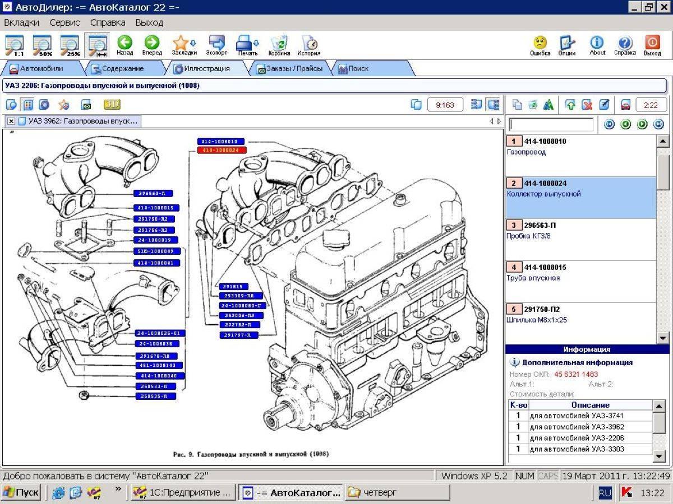This screenshot has width=673, height=504.
Task: Open the четверг folder in taskbar
Action: [x=397, y=493]
